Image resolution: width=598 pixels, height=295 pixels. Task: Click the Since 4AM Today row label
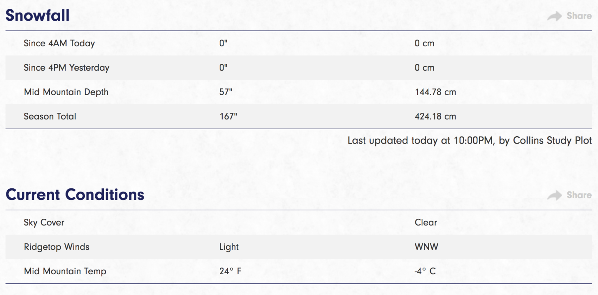click(x=59, y=43)
